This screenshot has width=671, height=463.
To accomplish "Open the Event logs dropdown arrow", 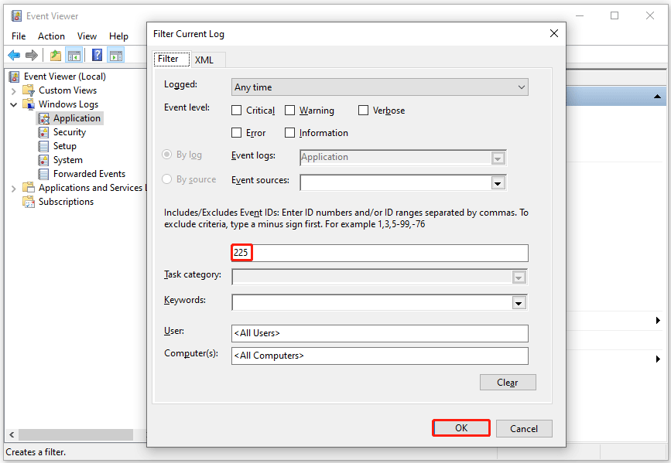I will (x=498, y=158).
